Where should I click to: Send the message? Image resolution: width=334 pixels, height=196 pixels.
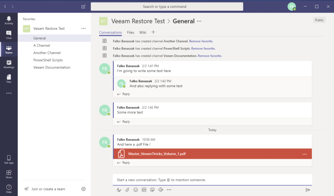[308, 190]
